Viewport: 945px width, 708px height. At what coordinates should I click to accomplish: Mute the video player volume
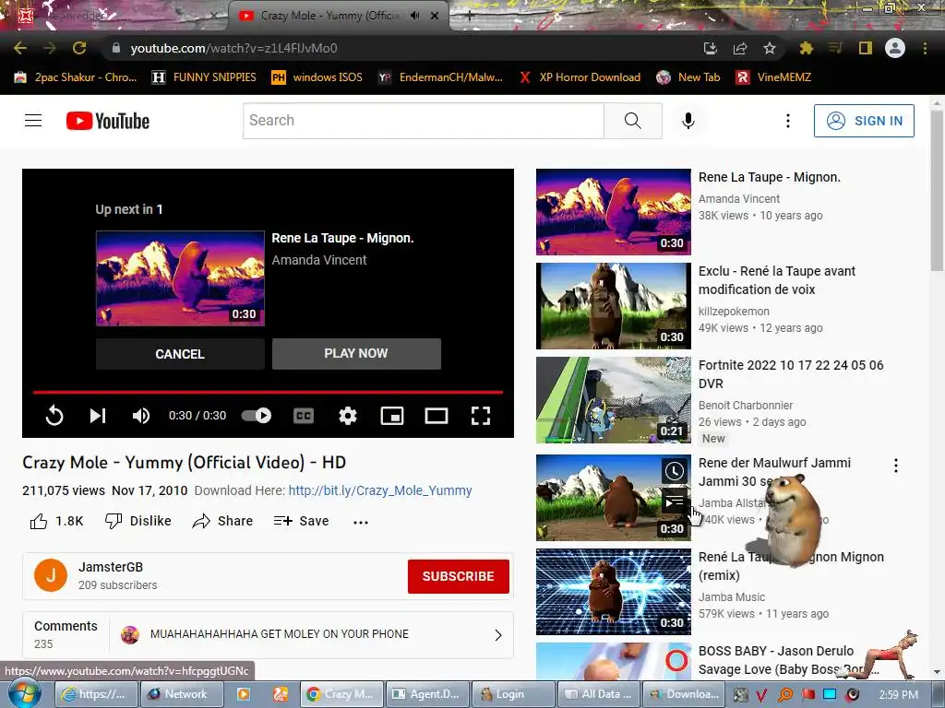click(141, 416)
